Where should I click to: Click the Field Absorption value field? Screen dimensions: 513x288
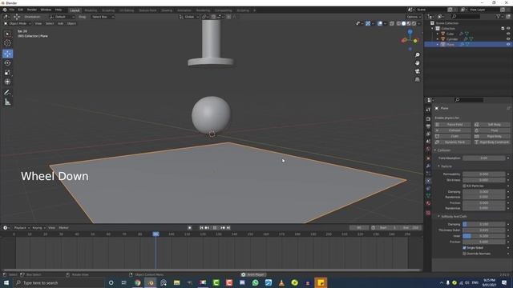click(x=484, y=158)
